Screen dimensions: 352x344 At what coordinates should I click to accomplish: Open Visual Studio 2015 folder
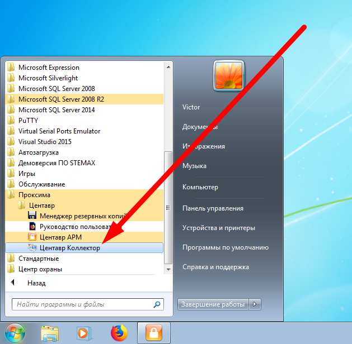(x=84, y=141)
